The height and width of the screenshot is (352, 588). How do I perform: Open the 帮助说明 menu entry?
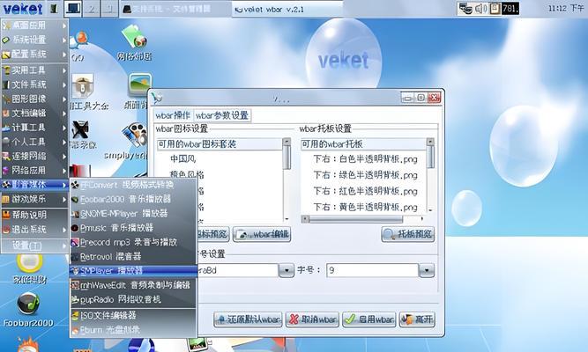pyautogui.click(x=34, y=215)
